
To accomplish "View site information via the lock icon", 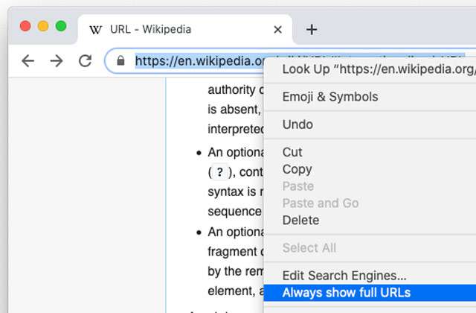I will (121, 61).
